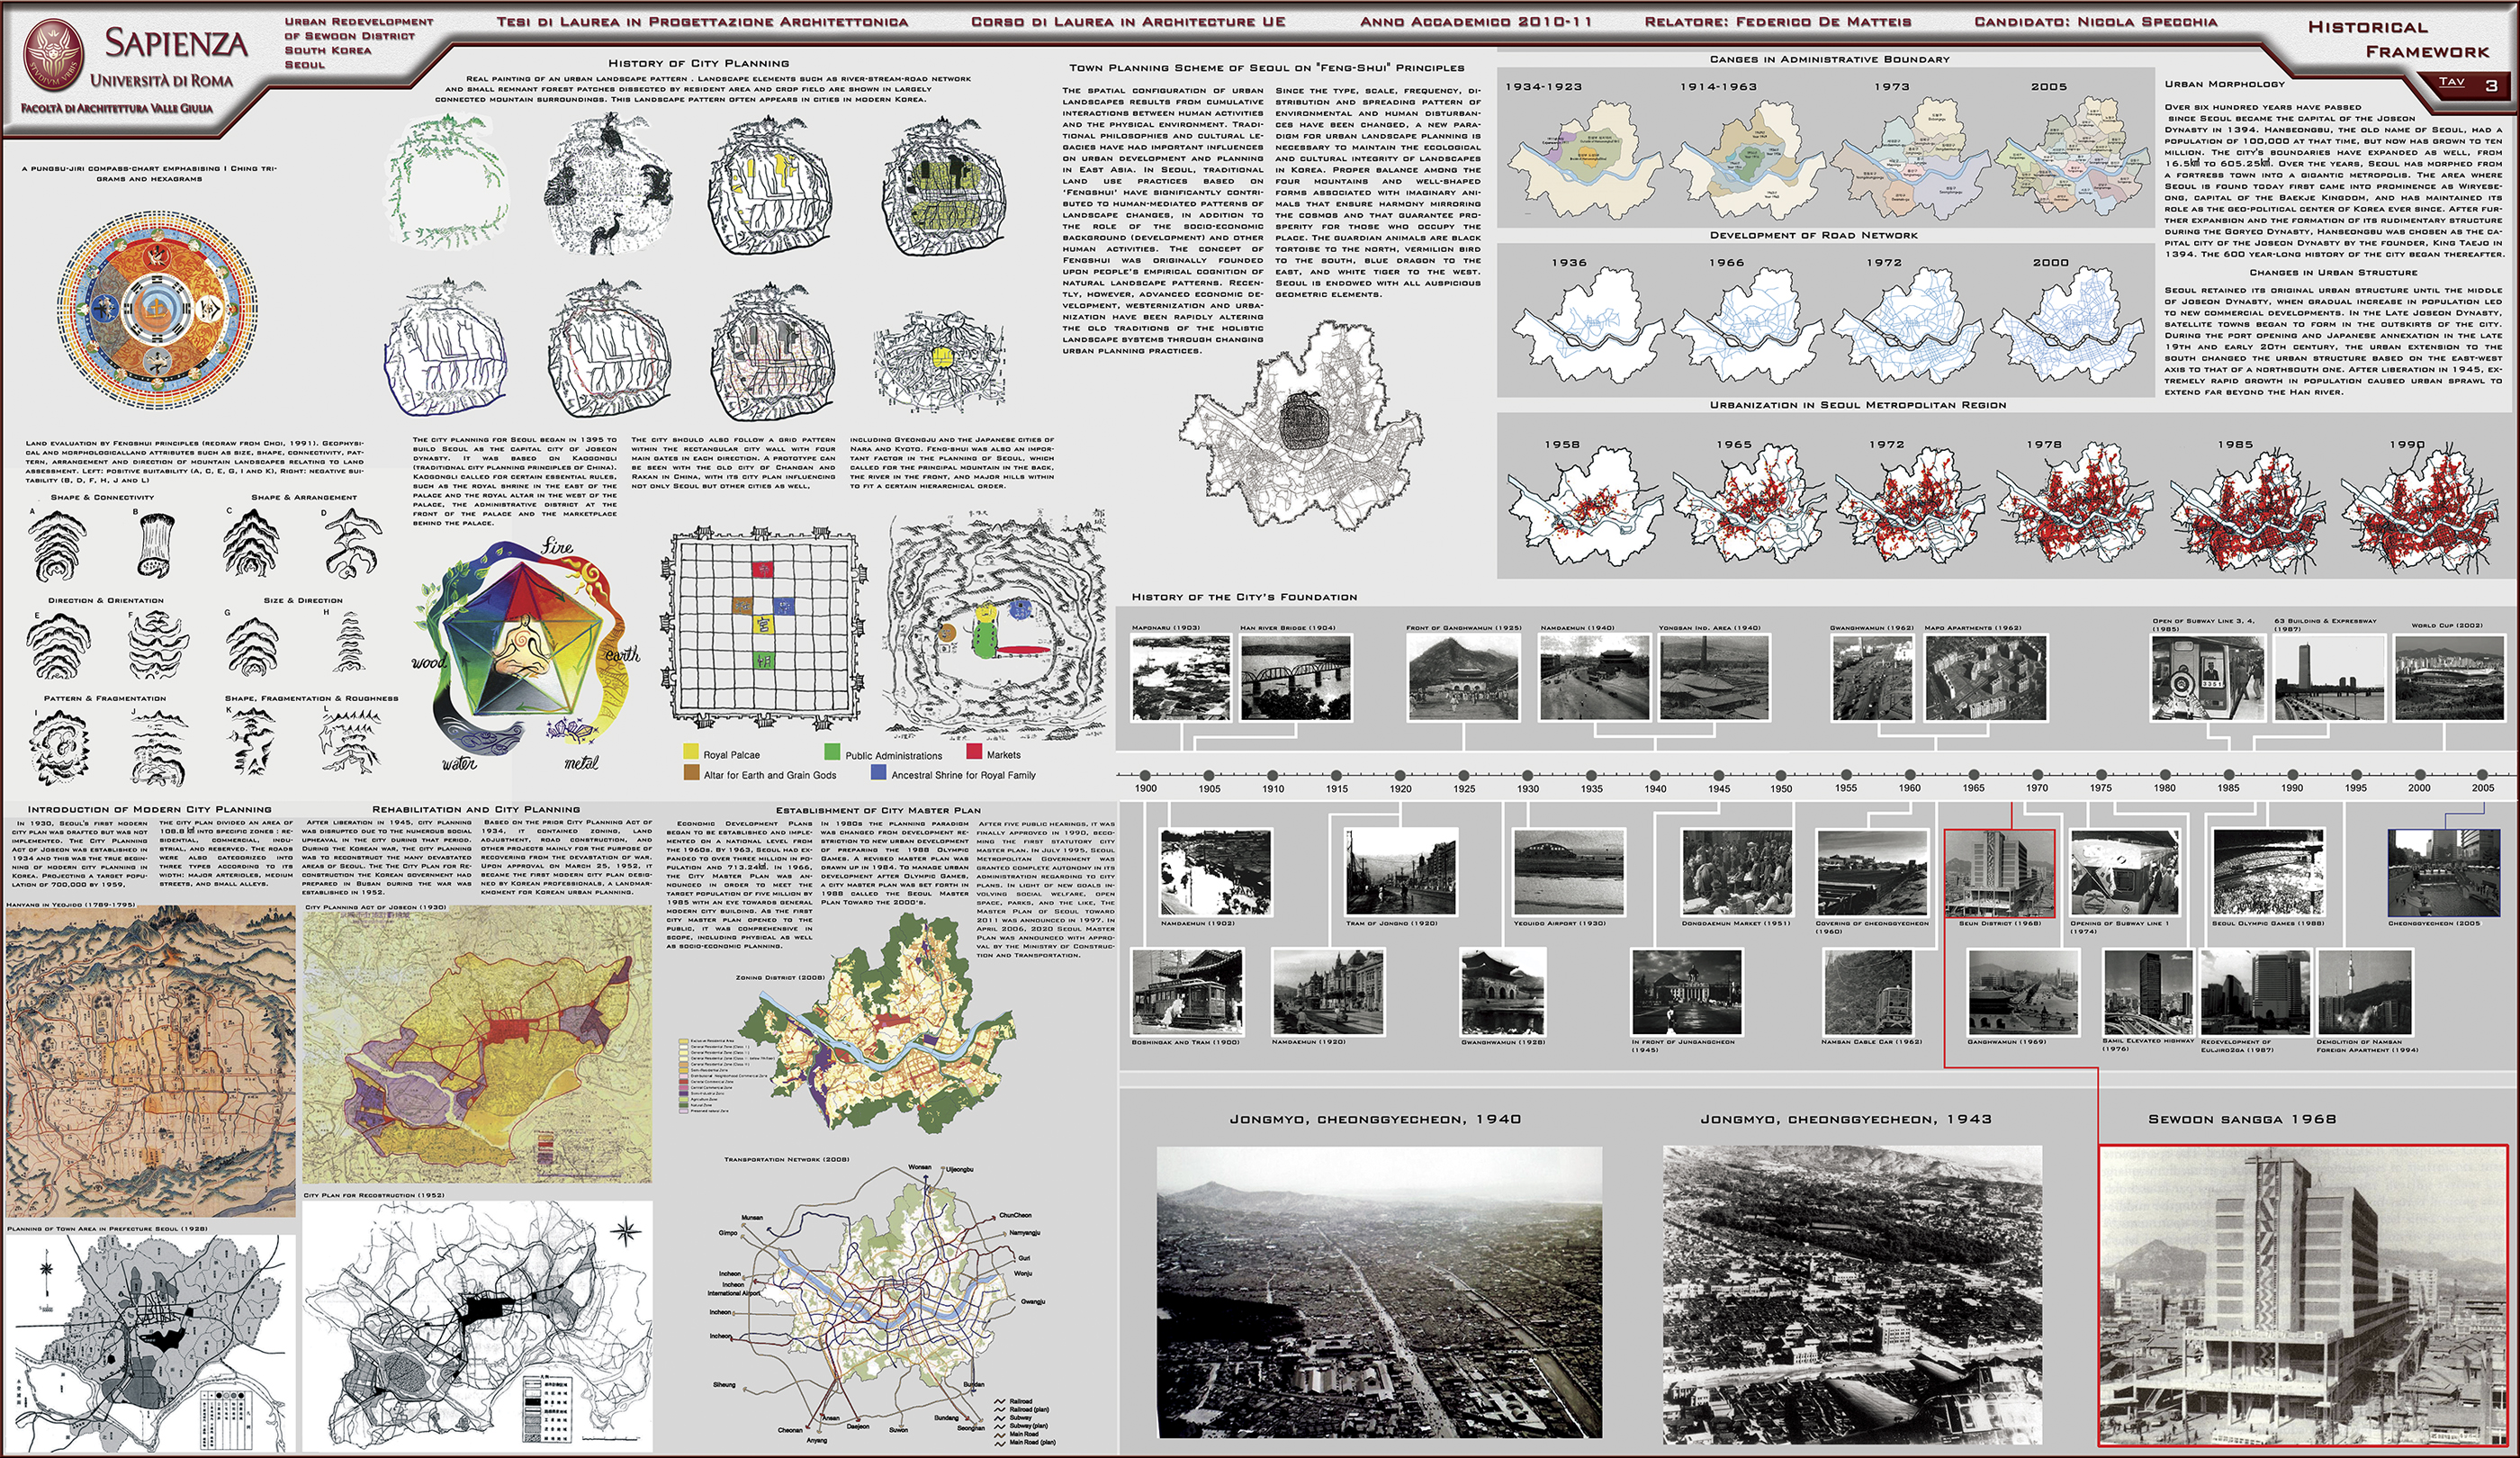Click the 'Relatore: Federico De Matteis' header text
This screenshot has height=1458, width=2520.
[x=1778, y=21]
